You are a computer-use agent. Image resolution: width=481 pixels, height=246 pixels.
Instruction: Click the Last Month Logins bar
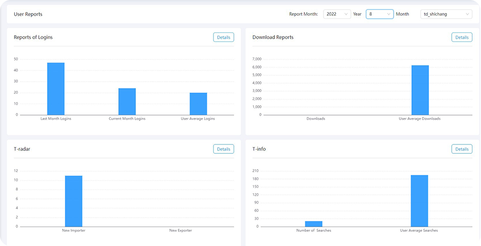56,89
